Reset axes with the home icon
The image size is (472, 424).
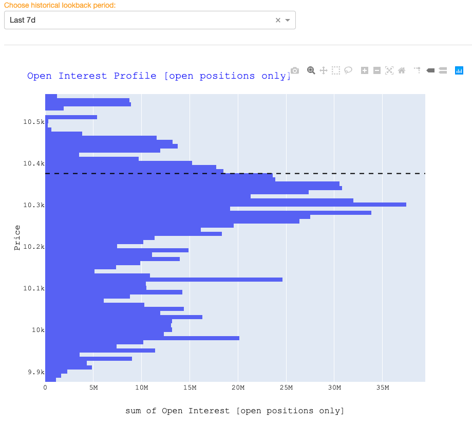pyautogui.click(x=402, y=70)
